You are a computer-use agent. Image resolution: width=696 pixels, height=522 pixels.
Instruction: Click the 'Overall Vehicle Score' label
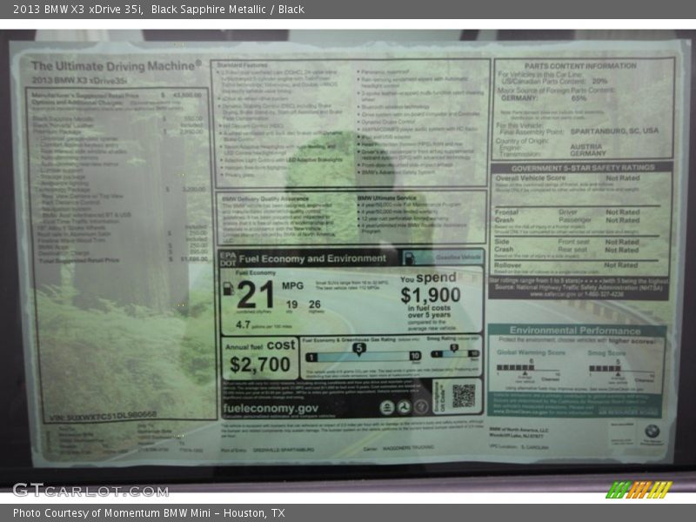coord(531,177)
